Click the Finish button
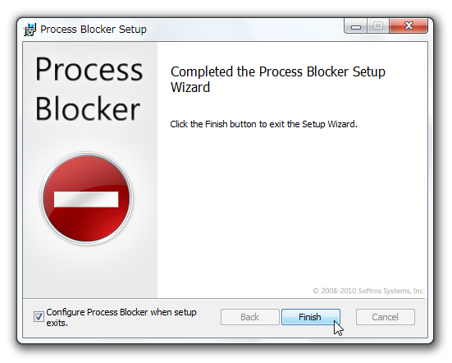 311,317
